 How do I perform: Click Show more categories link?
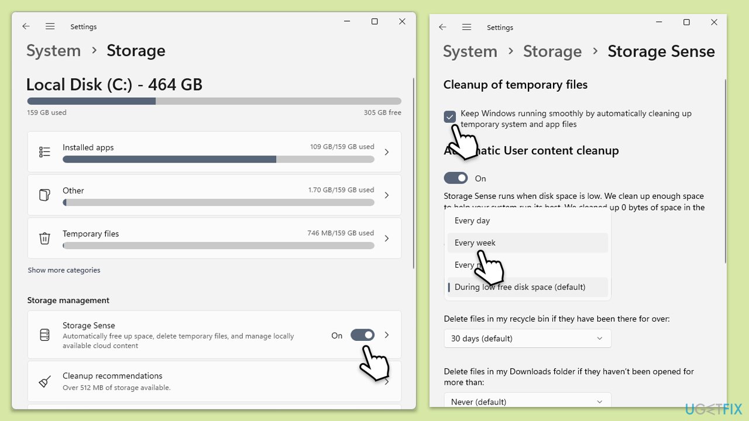click(x=64, y=270)
